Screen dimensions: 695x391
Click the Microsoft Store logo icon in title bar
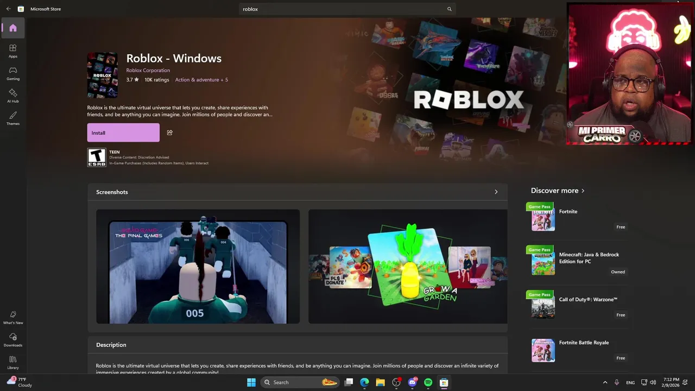click(21, 9)
